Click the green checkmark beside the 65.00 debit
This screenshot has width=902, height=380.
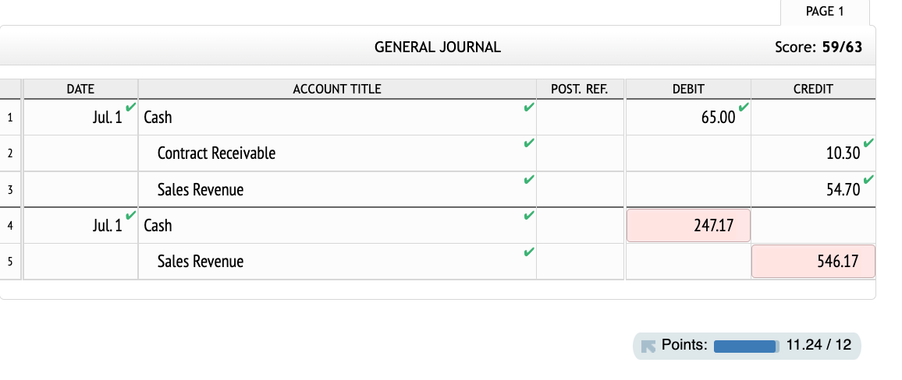click(744, 107)
